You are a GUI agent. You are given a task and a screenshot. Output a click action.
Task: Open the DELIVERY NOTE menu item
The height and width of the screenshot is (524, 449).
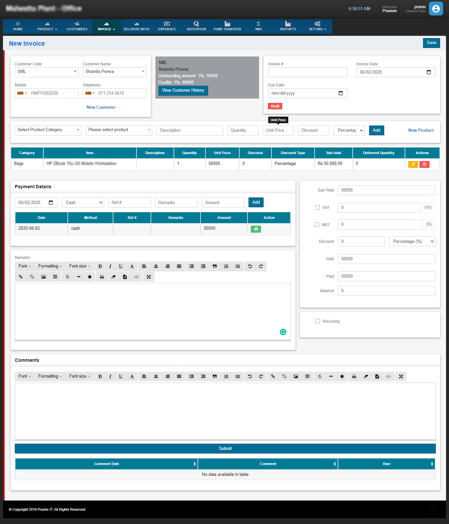coord(137,27)
